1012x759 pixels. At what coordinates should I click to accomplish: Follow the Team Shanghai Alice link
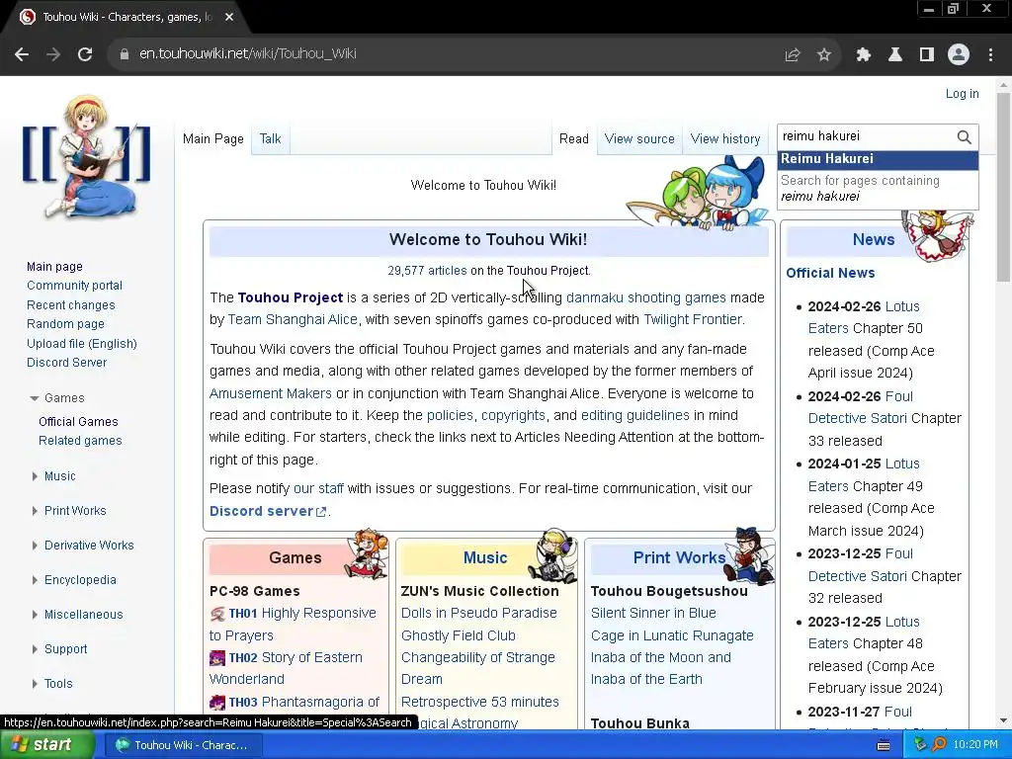tap(293, 319)
